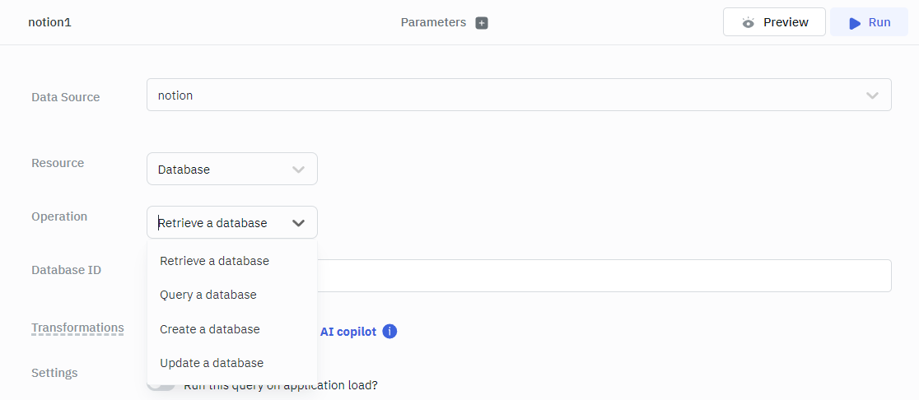Click the Parameters label

click(x=433, y=22)
